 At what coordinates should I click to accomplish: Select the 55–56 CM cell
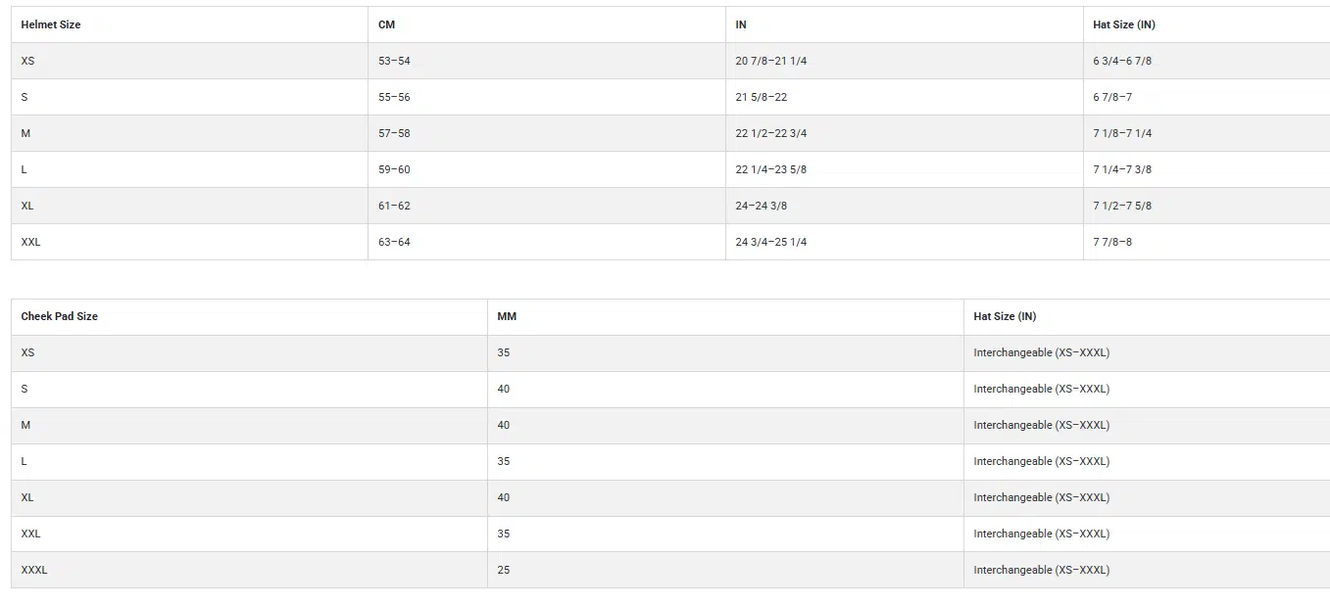coord(394,97)
